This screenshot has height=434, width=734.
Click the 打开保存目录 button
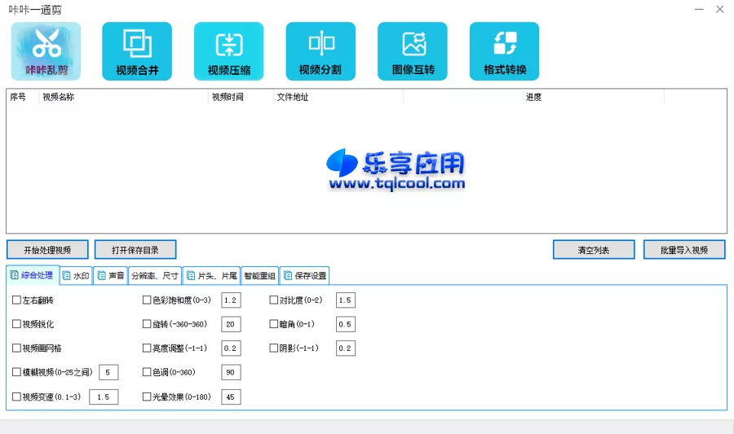(x=135, y=250)
